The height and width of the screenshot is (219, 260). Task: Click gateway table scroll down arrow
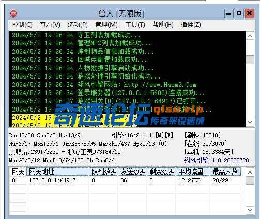click(x=250, y=210)
